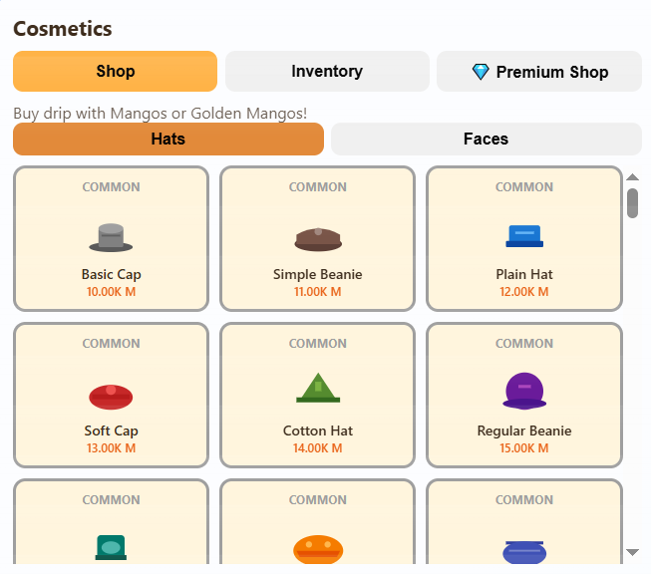Click the Basic Cap 10.00K M price
This screenshot has height=574, width=651.
click(111, 292)
